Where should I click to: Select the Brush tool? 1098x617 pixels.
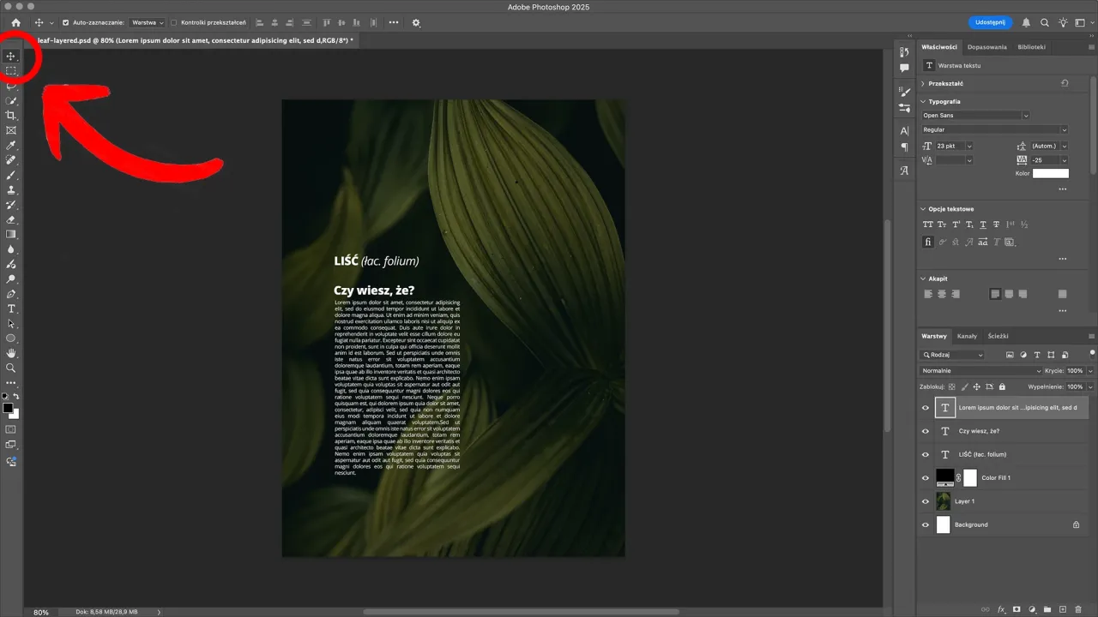(x=11, y=176)
